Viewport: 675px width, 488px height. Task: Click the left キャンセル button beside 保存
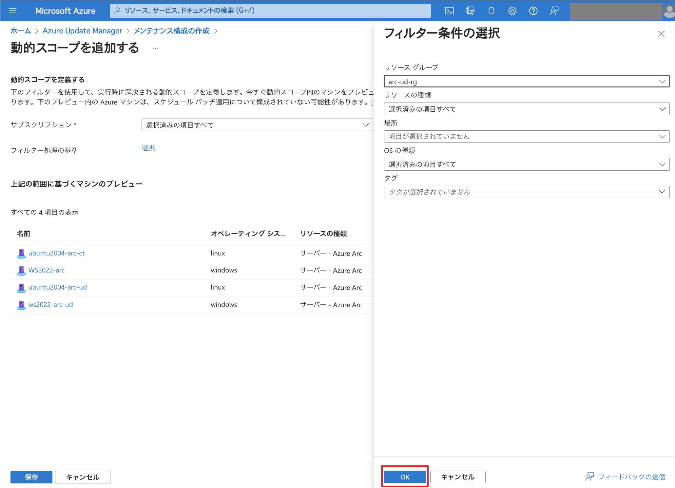click(83, 477)
